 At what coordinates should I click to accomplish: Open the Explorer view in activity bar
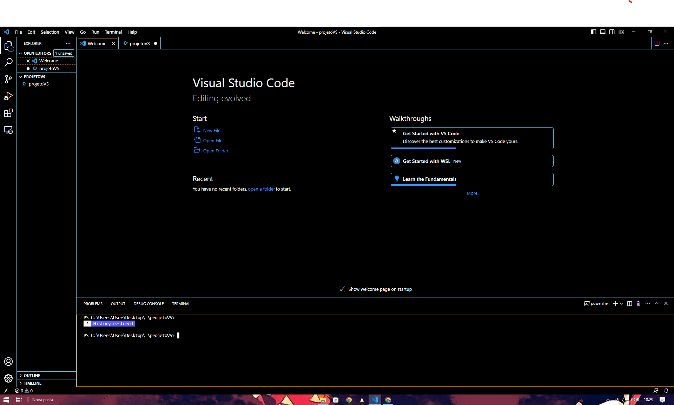point(8,46)
